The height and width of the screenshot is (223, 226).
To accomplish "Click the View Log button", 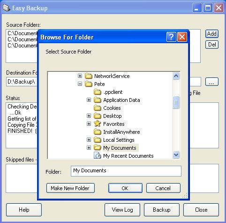I will pos(122,210).
